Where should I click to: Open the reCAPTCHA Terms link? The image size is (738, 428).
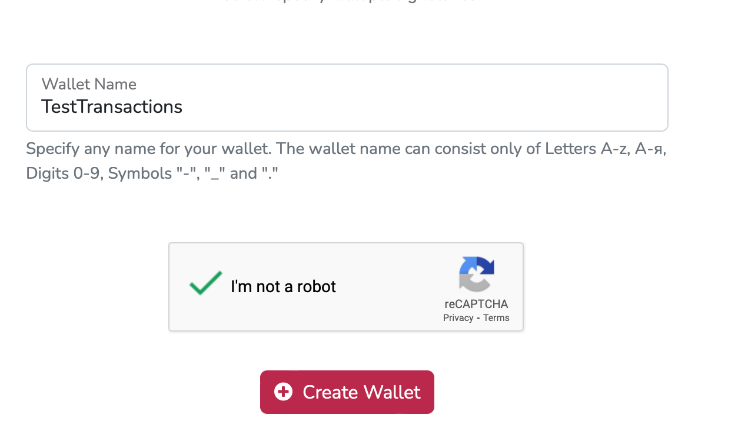(496, 318)
